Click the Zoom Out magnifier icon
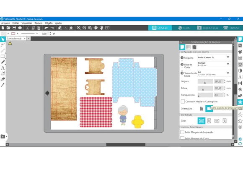Image resolution: width=243 pixels, height=172 pixels. 84,28
